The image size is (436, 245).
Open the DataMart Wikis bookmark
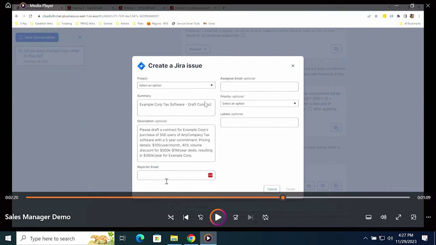42,24
